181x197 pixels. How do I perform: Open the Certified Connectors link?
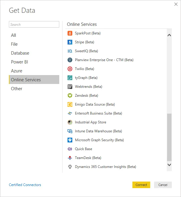25,185
